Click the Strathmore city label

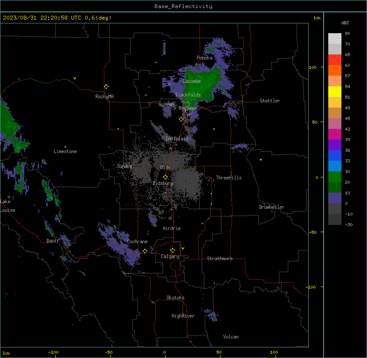pyautogui.click(x=220, y=259)
